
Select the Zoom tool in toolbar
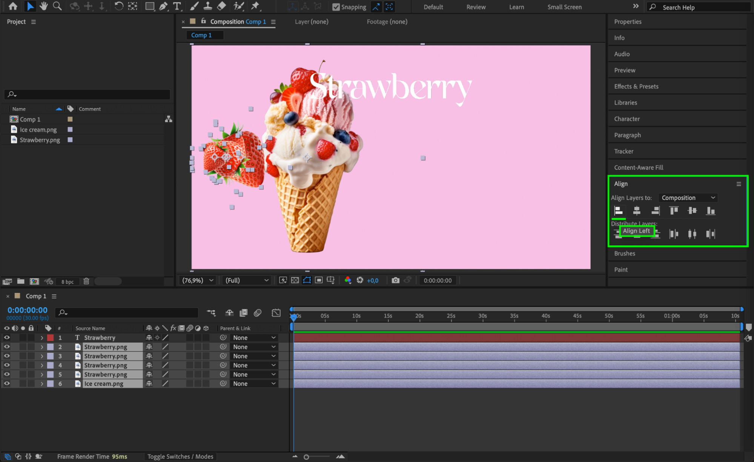pyautogui.click(x=57, y=6)
